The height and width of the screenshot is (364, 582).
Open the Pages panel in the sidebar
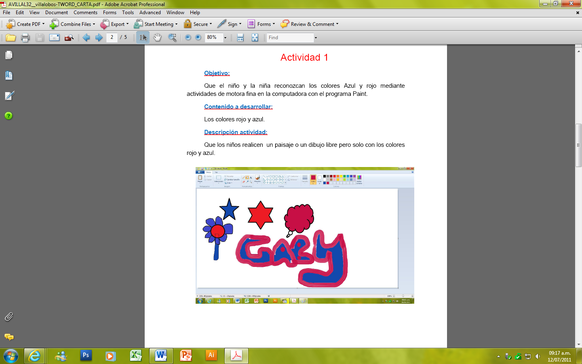(x=8, y=55)
